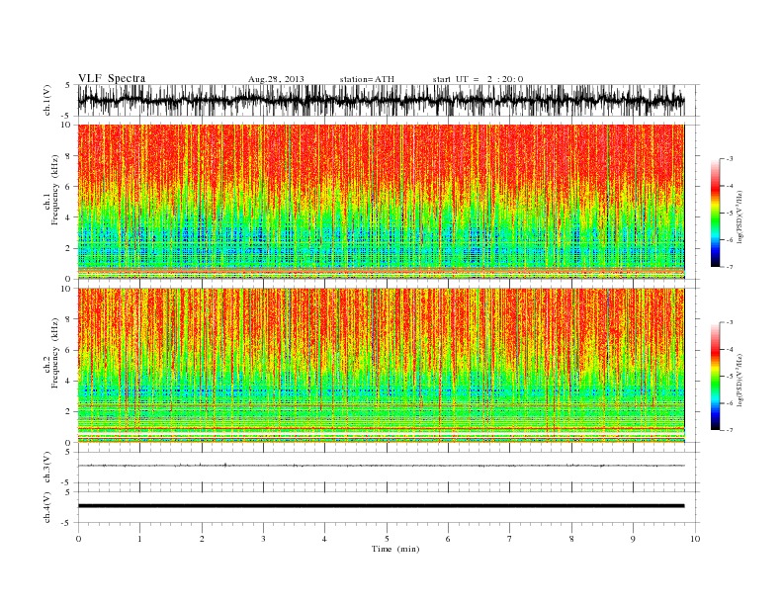Click the 'ch.1(V)' axis label
The height and width of the screenshot is (605, 783).
[x=47, y=100]
